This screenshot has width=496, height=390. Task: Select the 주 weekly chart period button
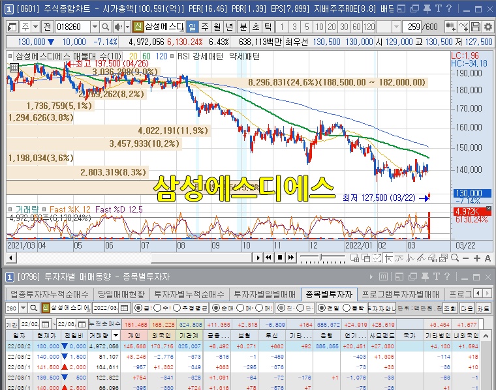point(205,27)
